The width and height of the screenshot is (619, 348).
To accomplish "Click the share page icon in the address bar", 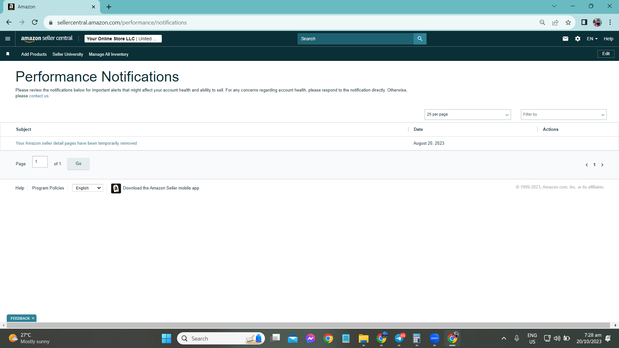I will click(555, 22).
